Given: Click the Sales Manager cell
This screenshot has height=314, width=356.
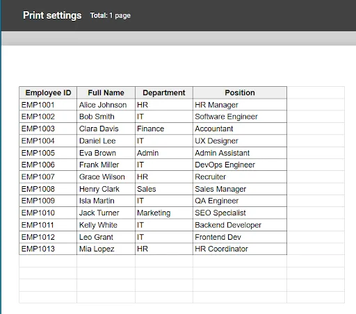Looking at the screenshot, I should pyautogui.click(x=240, y=189).
